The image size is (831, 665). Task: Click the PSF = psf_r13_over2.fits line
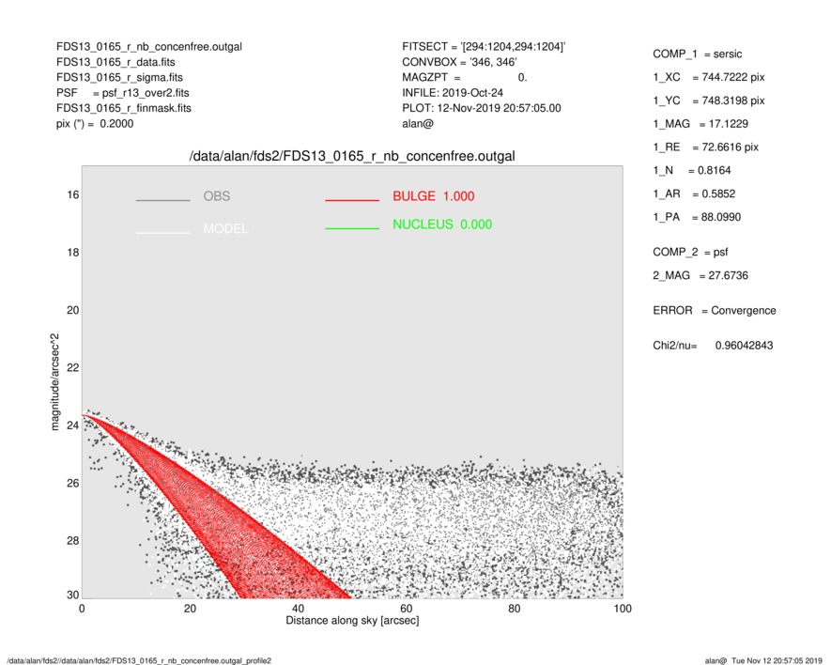pos(122,93)
